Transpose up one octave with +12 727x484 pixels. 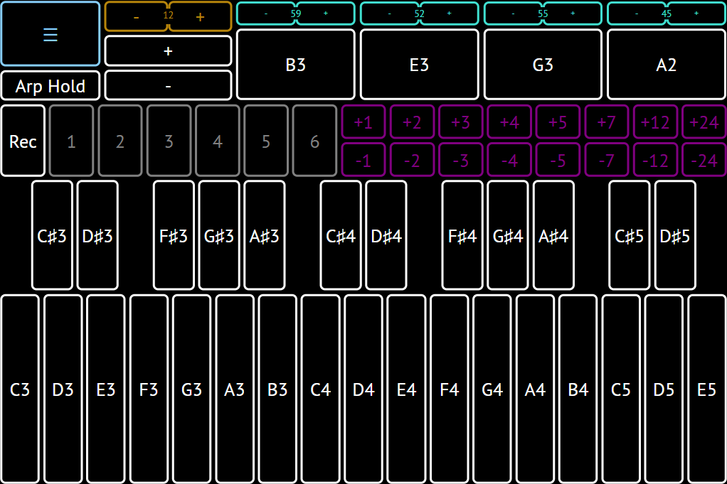[655, 122]
